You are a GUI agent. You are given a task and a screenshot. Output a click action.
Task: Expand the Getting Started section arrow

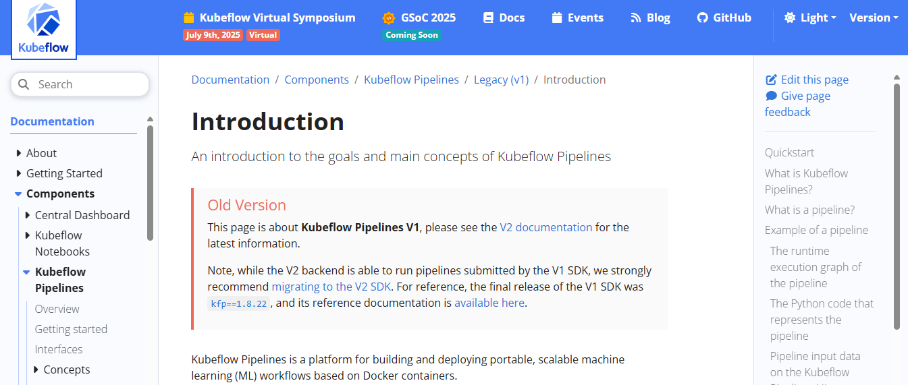point(18,173)
